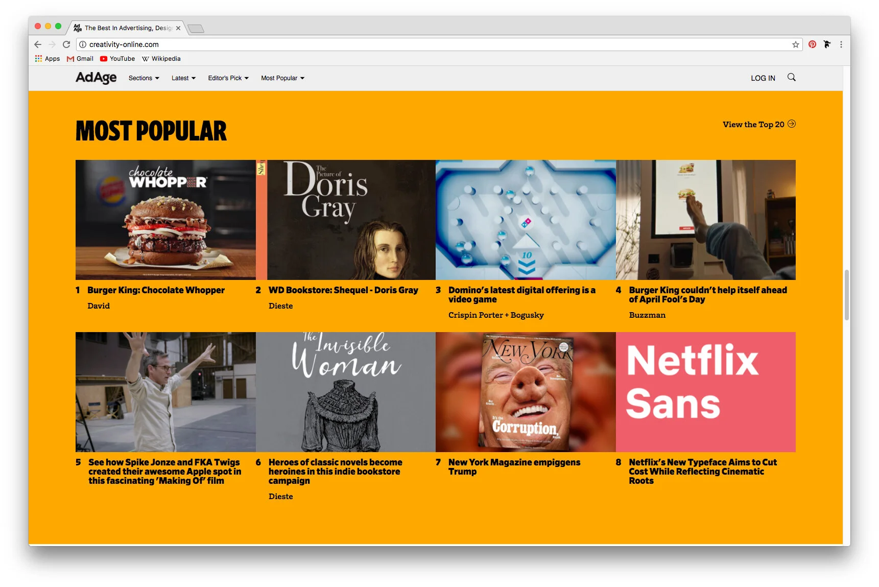The image size is (879, 587).
Task: Open the Burger King kiosk foot thumbnail
Action: point(706,220)
